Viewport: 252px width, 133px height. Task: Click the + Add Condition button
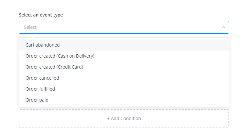pos(124,118)
